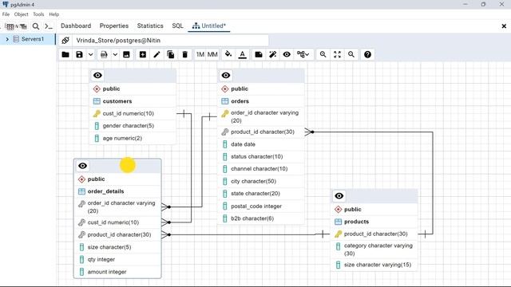Add many-to-many relation with MM button
The image size is (511, 287).
[212, 54]
